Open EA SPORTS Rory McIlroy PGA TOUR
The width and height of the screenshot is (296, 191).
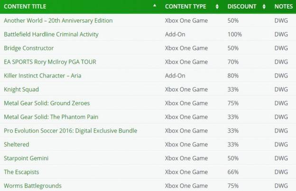[50, 62]
